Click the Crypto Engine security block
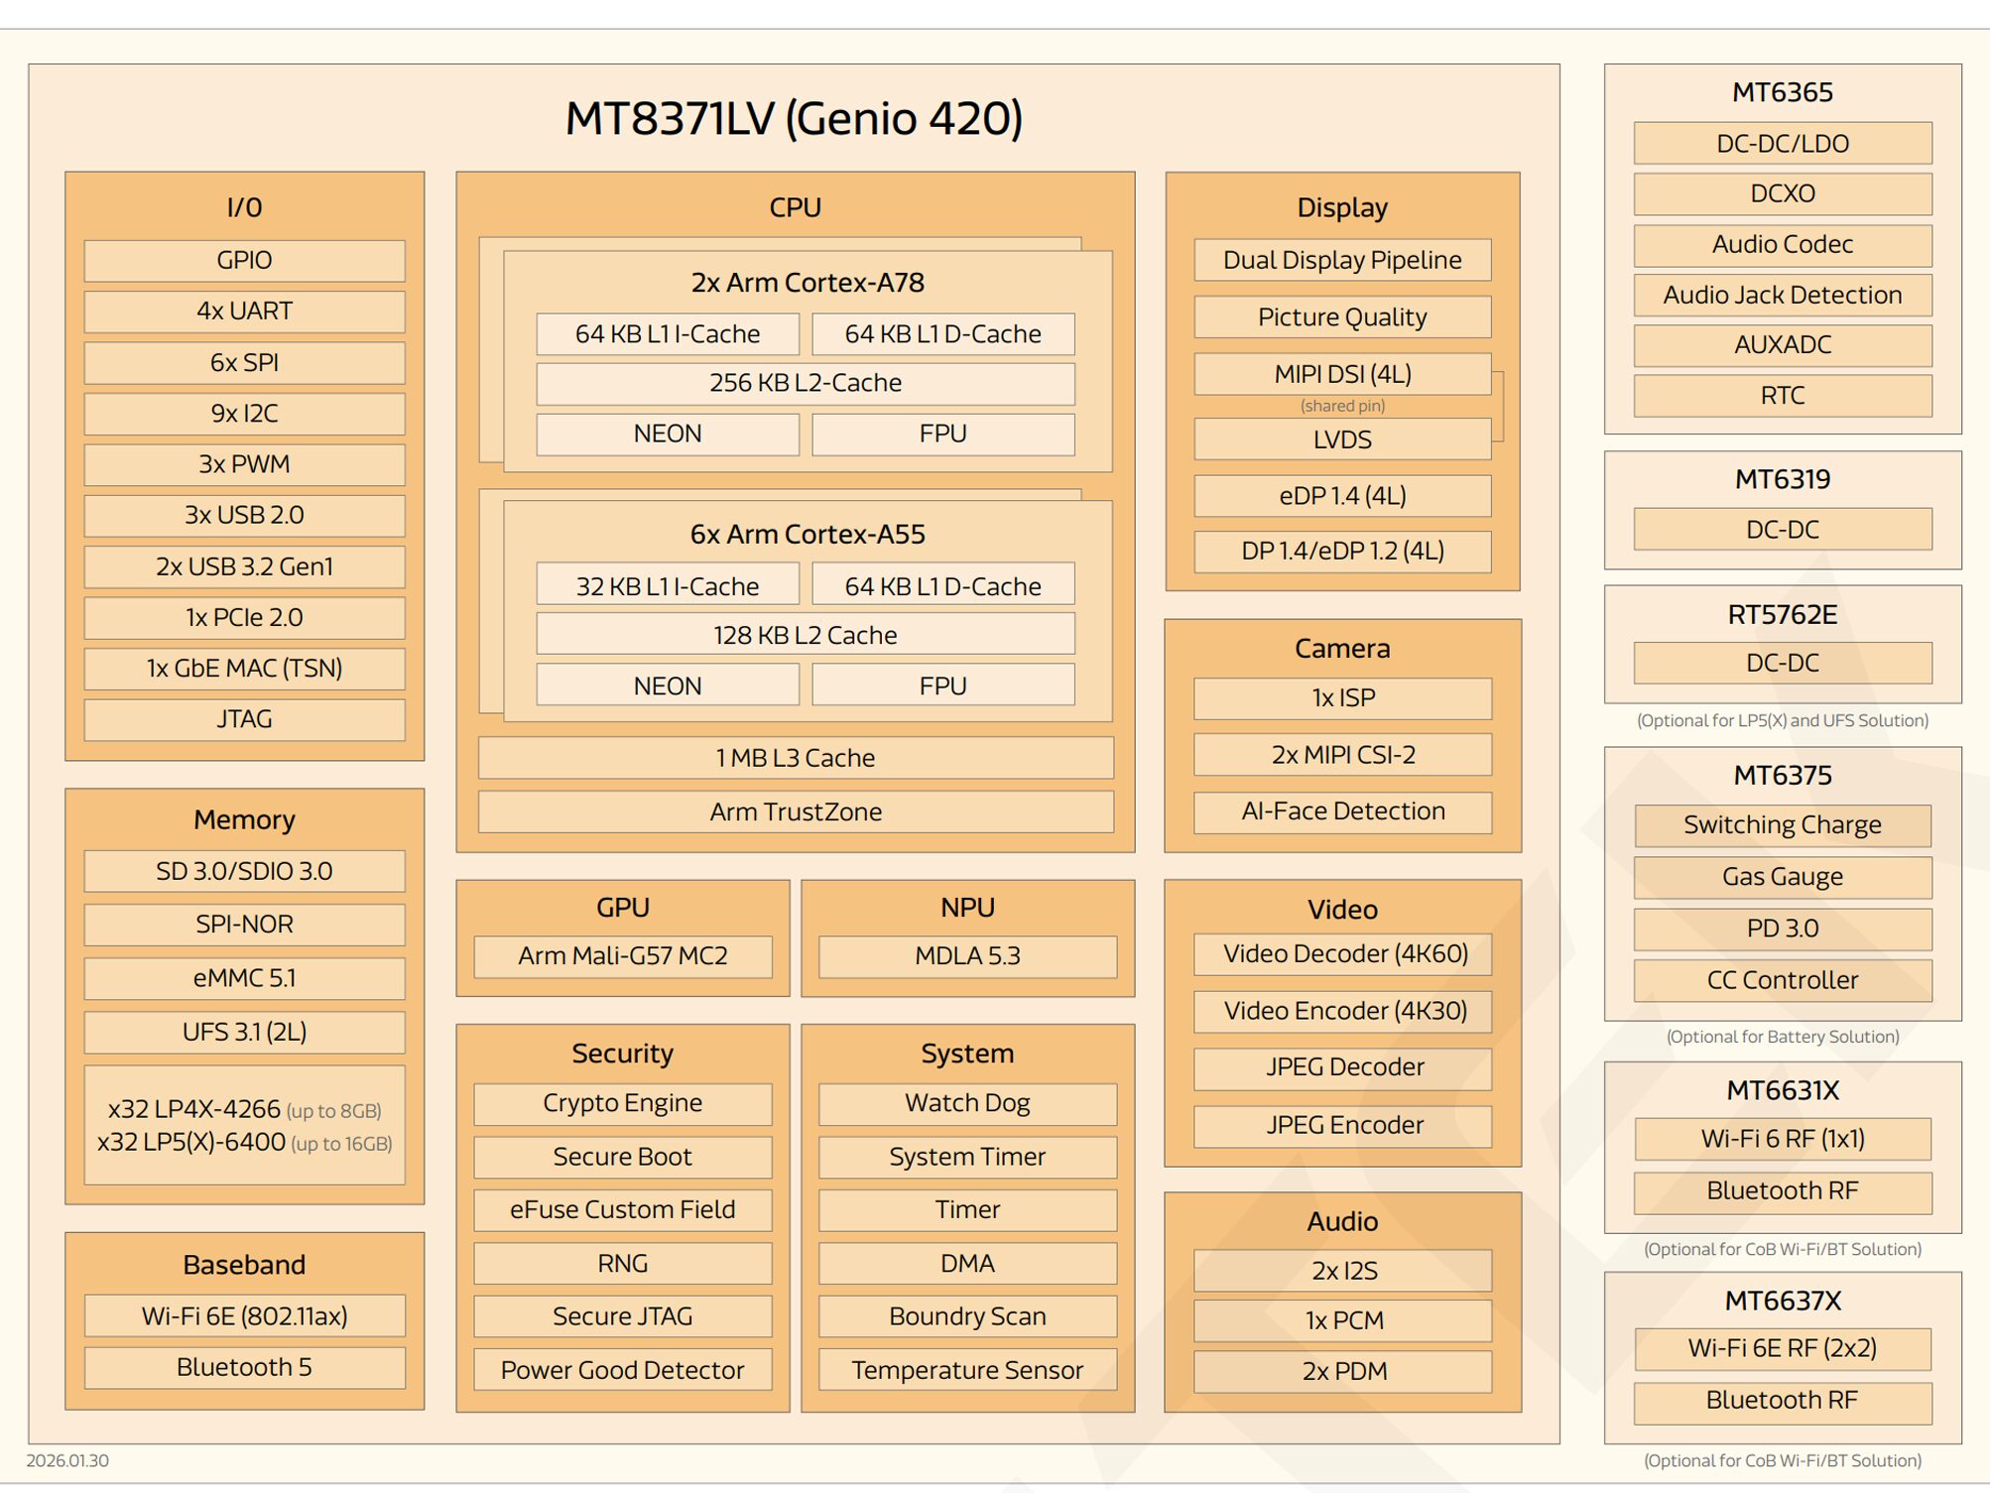Viewport: 1990px width, 1493px height. tap(621, 1103)
